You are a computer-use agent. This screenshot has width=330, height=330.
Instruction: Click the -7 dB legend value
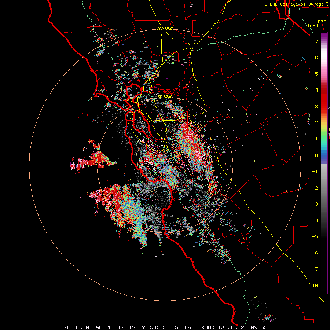pos(315,269)
